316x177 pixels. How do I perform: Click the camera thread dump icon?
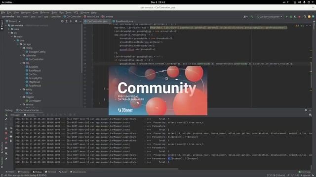(x=6, y=148)
